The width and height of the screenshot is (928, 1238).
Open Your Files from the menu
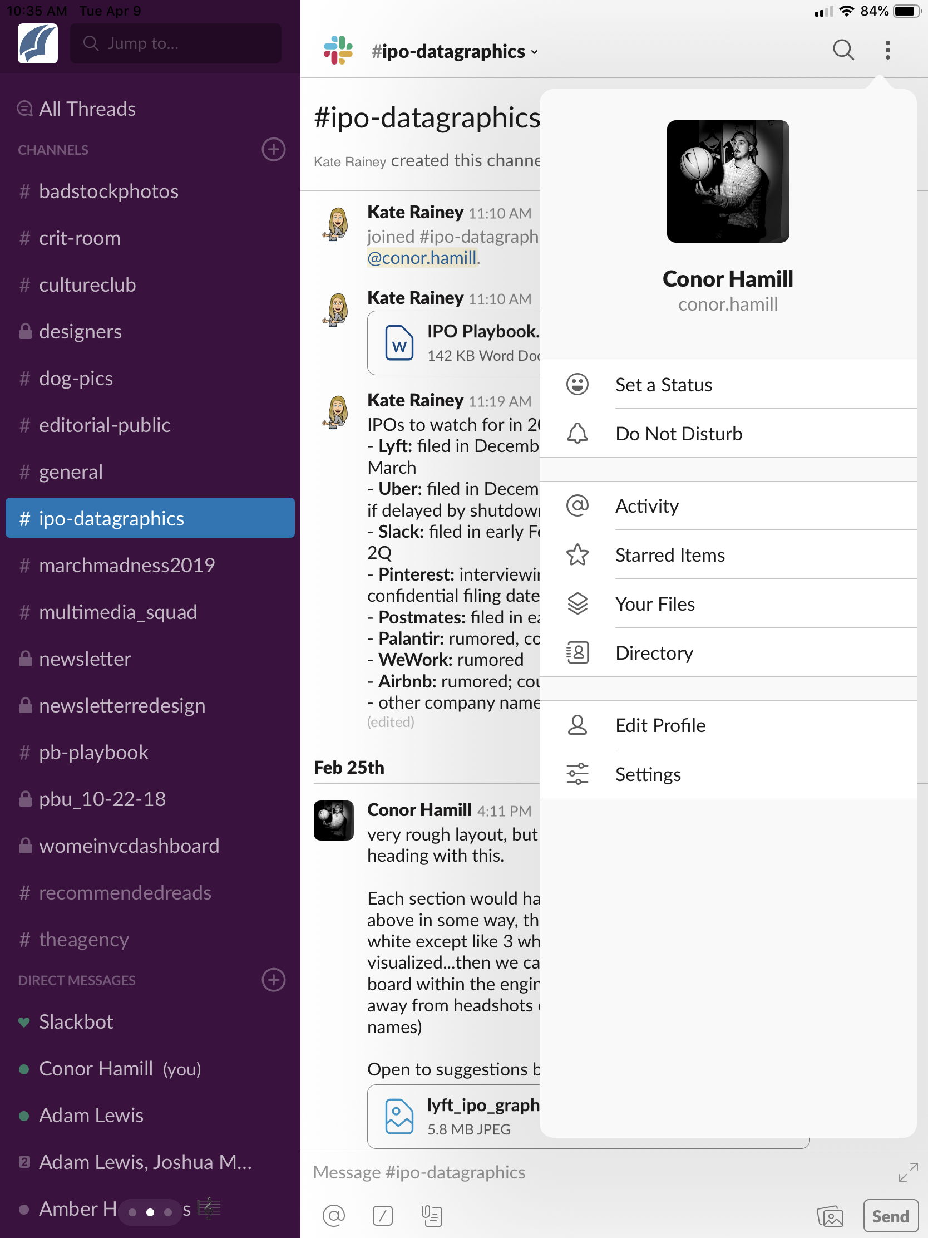[x=728, y=603]
